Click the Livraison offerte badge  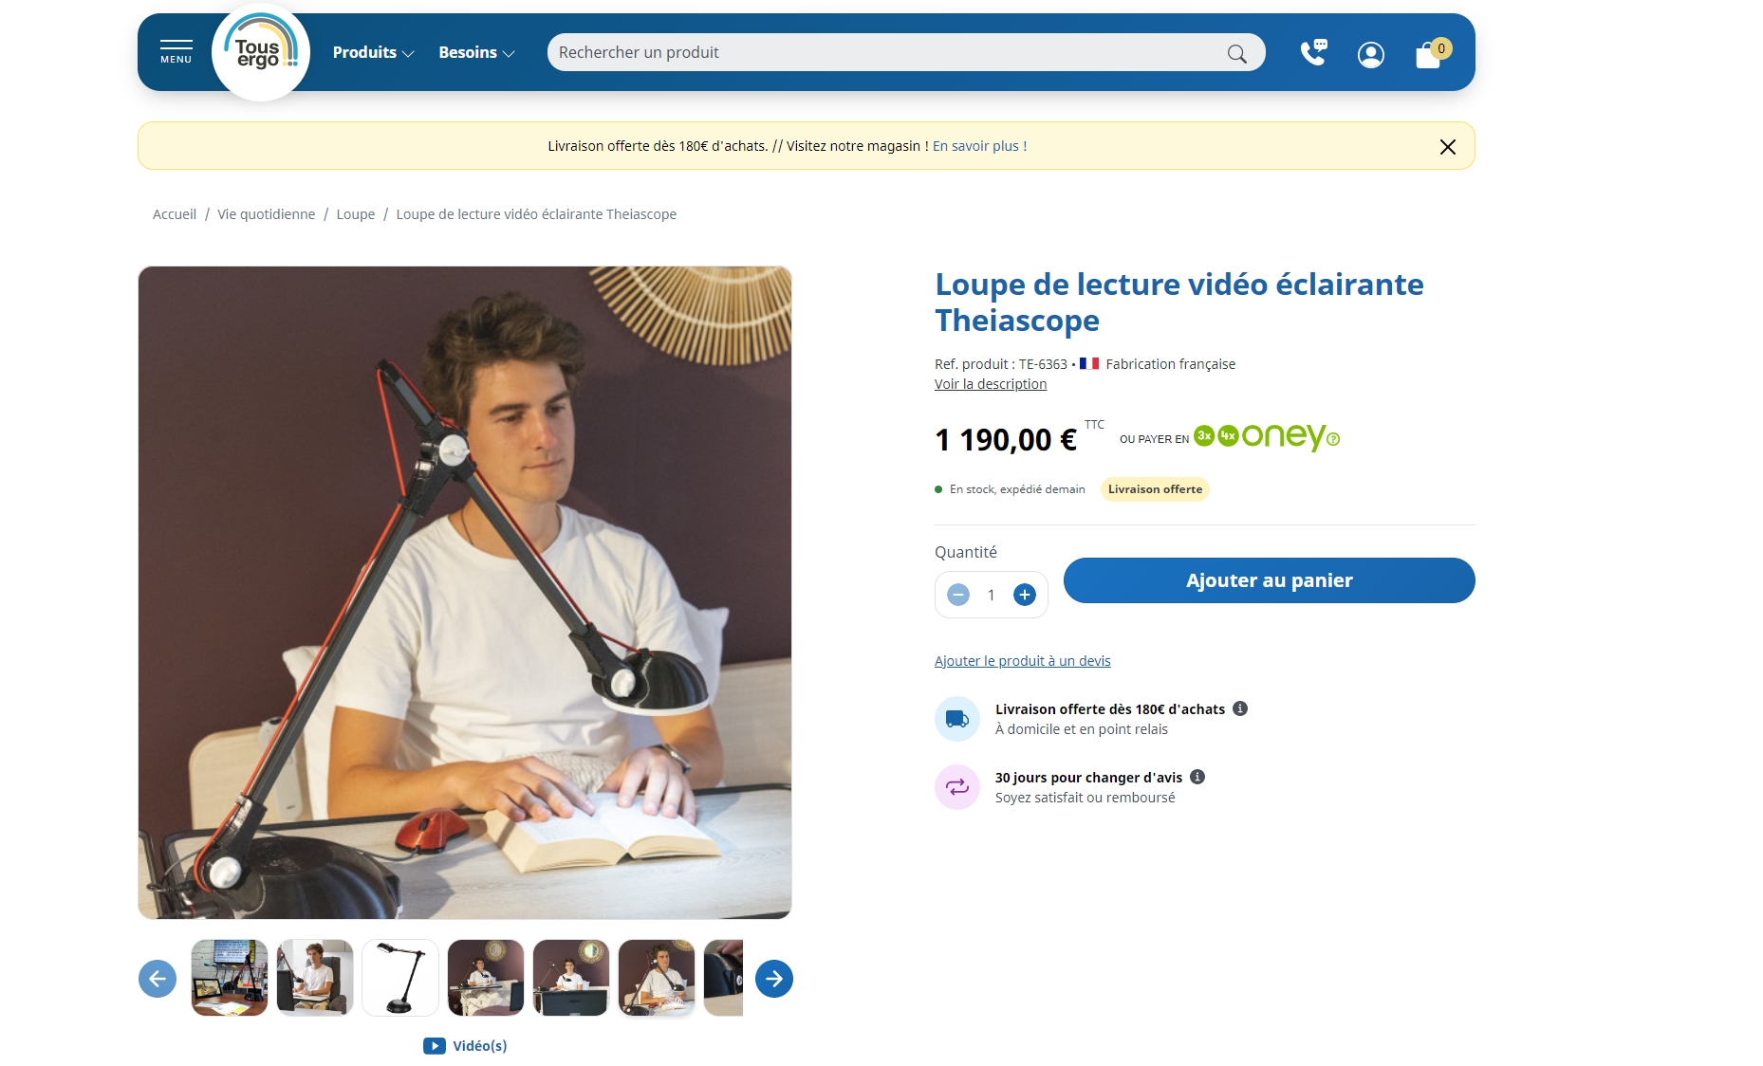click(x=1155, y=489)
